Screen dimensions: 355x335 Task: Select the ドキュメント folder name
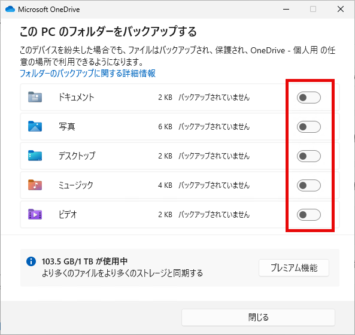(76, 98)
